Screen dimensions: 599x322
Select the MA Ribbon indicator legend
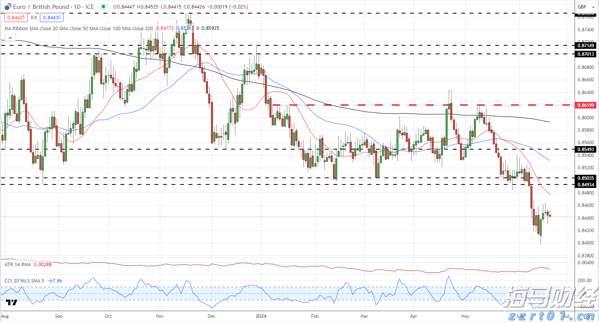[x=79, y=28]
